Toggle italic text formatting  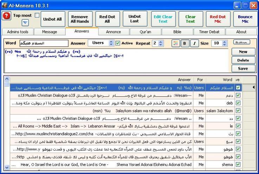coord(194,43)
